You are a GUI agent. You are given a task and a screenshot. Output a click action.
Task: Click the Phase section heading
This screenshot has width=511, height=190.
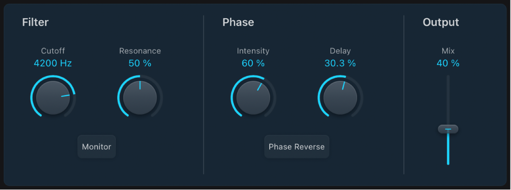click(x=238, y=22)
